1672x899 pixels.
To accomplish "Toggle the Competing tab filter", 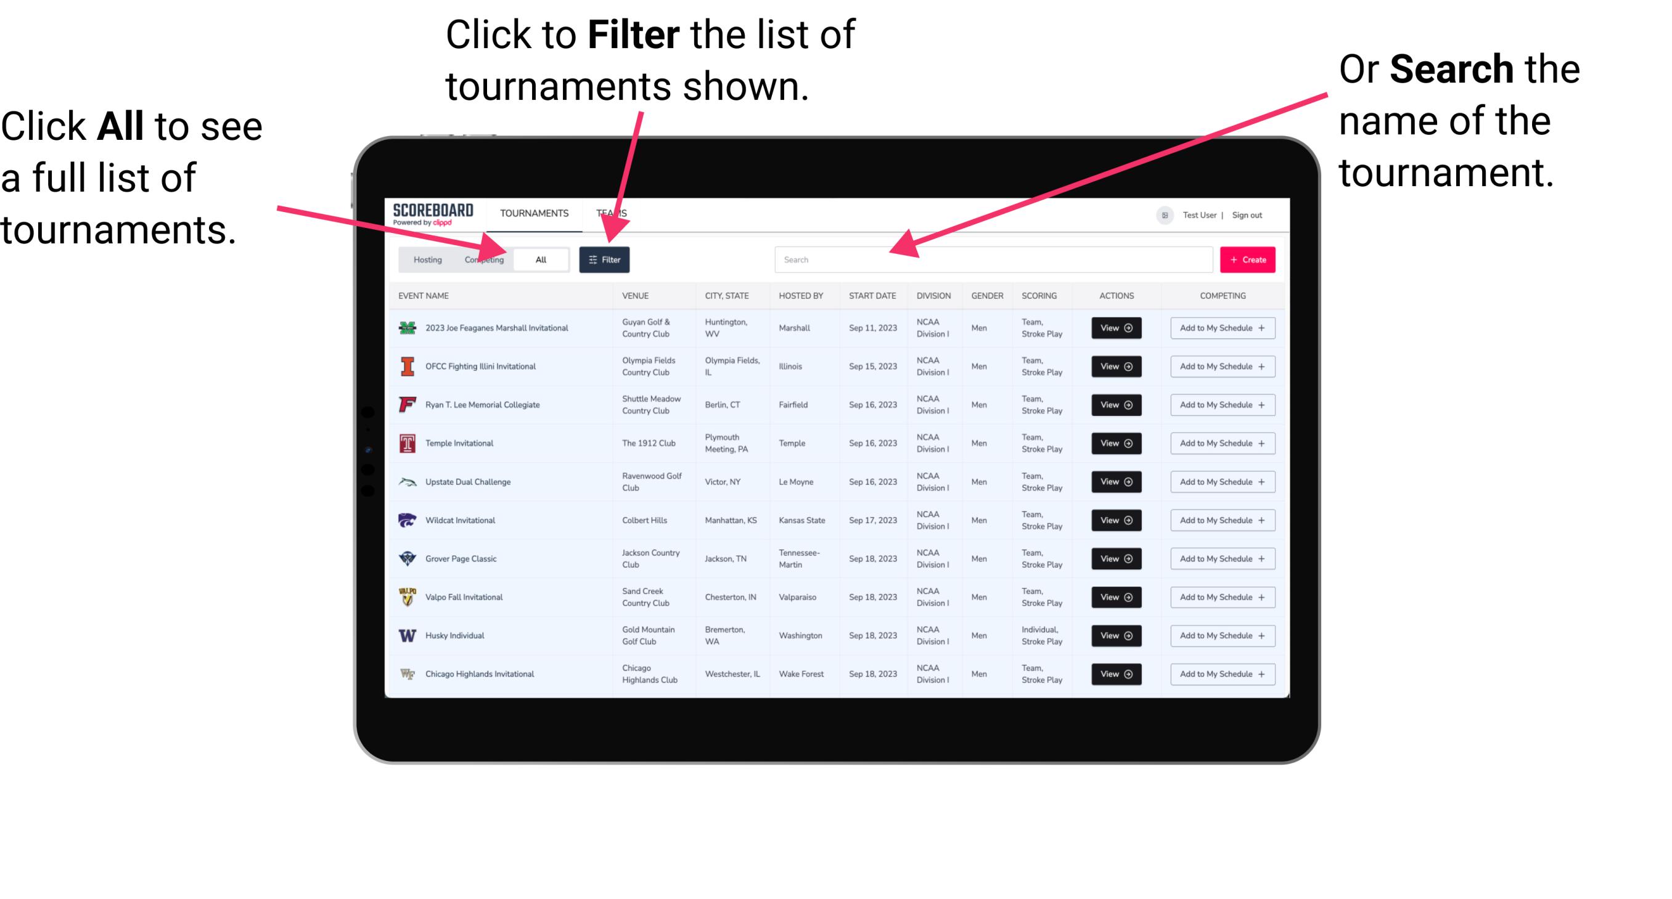I will [482, 259].
